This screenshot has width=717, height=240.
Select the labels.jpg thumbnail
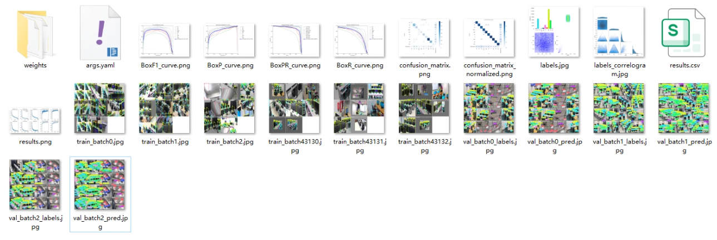pyautogui.click(x=555, y=32)
